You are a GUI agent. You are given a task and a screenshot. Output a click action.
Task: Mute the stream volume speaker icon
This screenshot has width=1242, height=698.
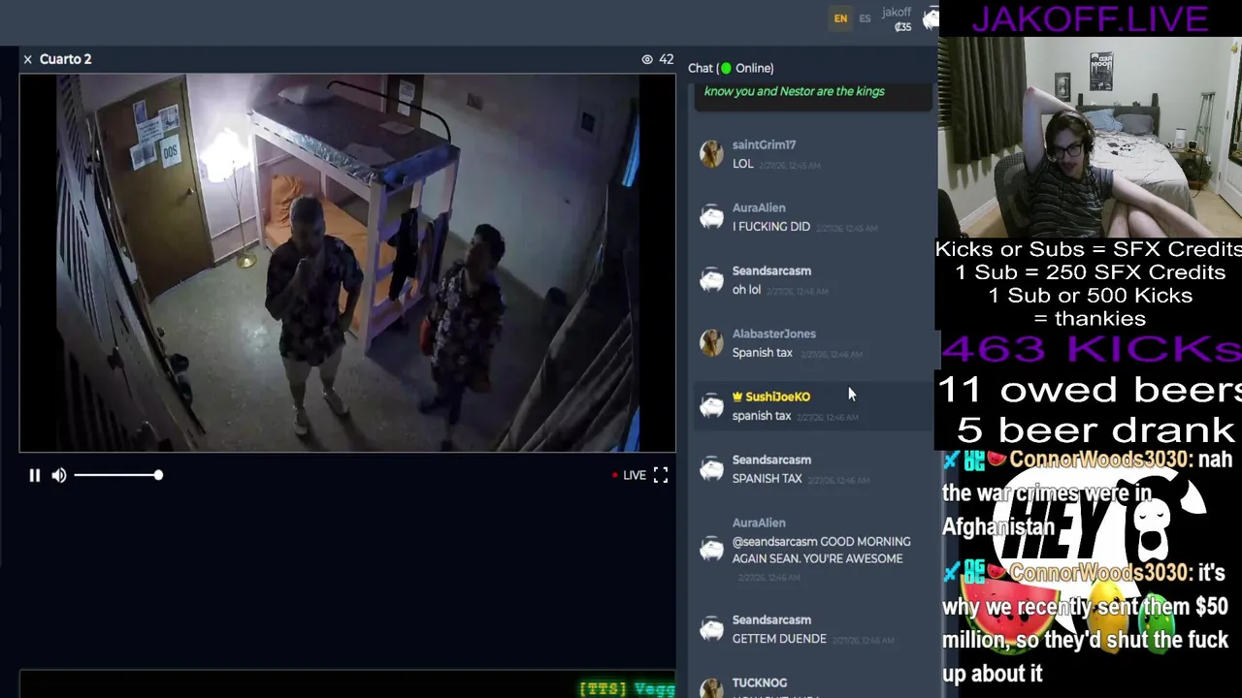[x=59, y=475]
